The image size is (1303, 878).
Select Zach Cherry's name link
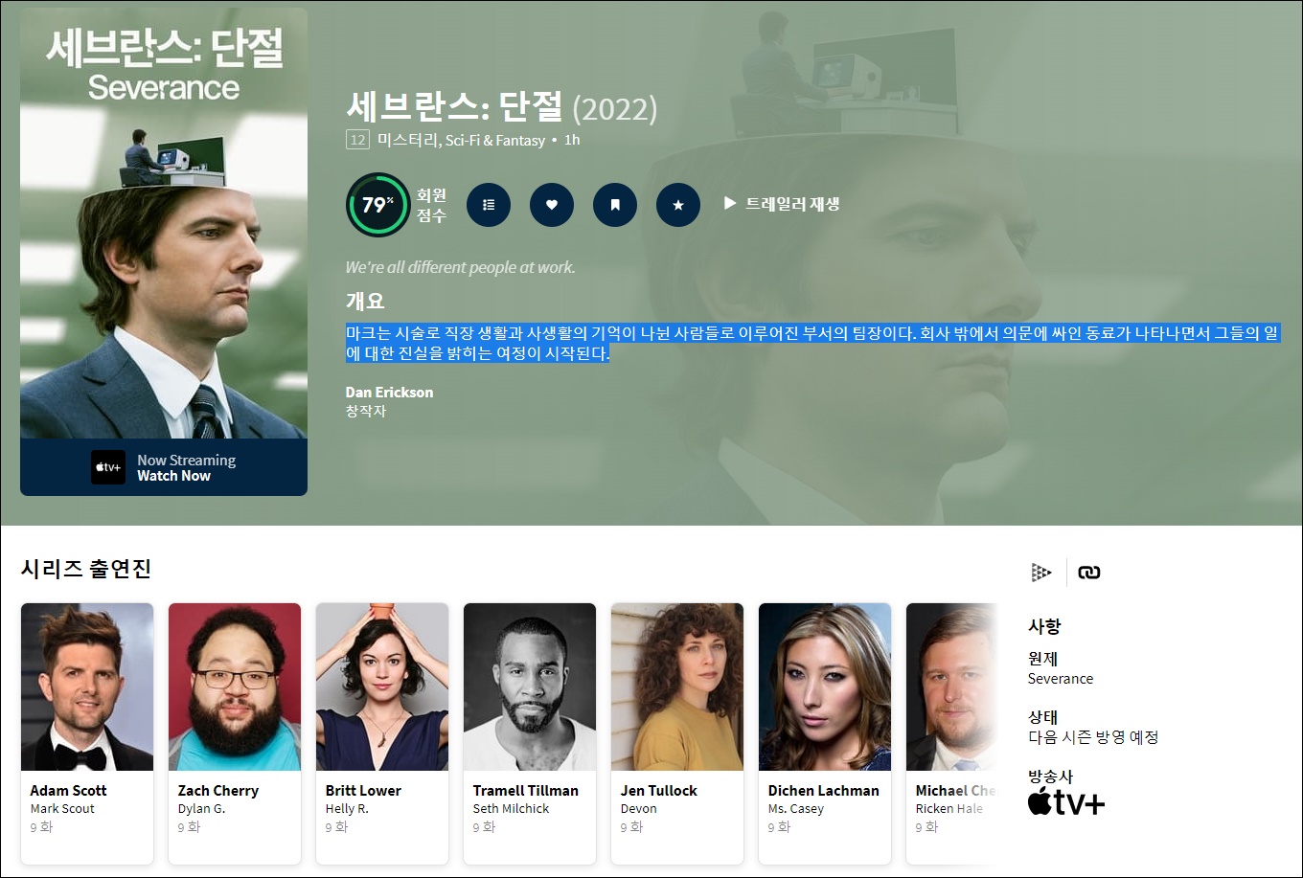[x=218, y=790]
